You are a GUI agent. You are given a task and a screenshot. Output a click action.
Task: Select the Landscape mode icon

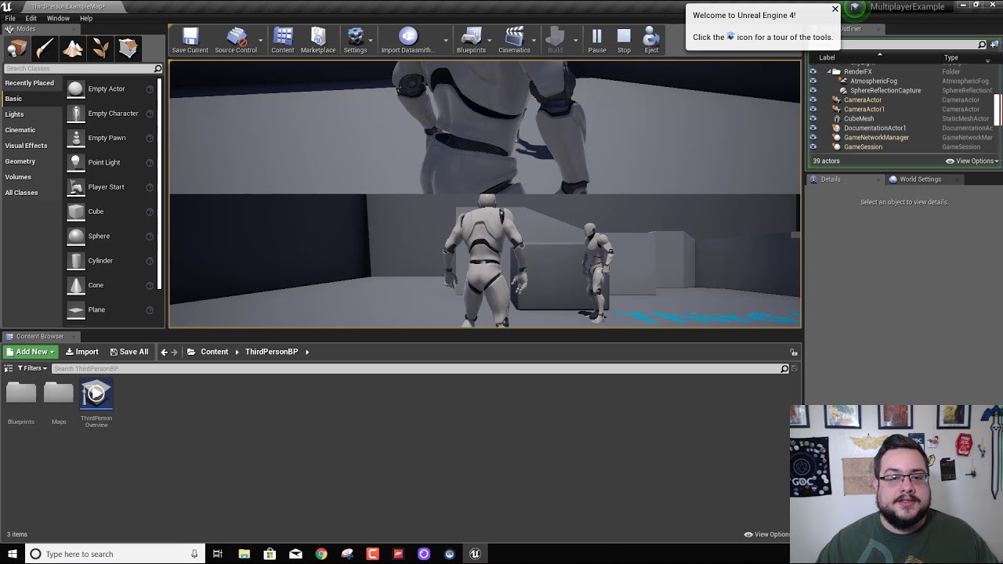pos(73,49)
